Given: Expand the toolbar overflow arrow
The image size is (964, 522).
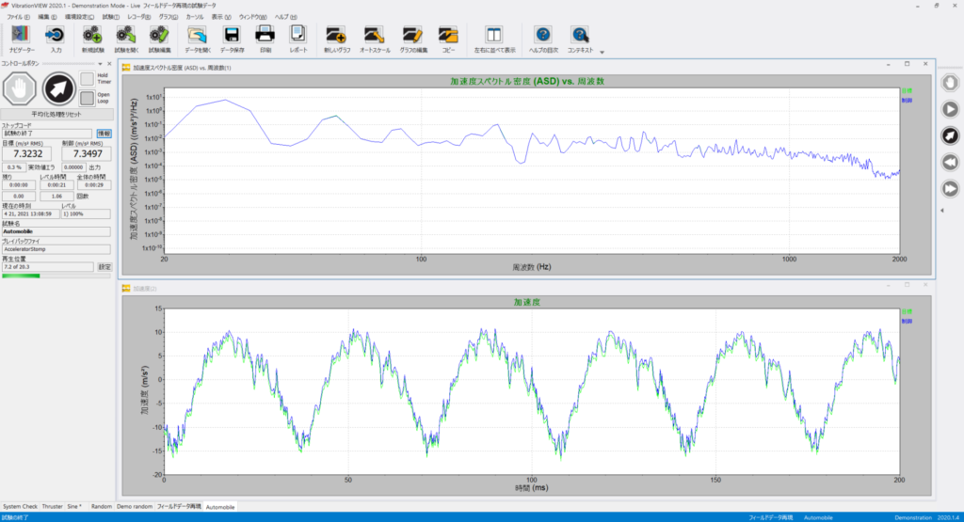Looking at the screenshot, I should pyautogui.click(x=602, y=53).
